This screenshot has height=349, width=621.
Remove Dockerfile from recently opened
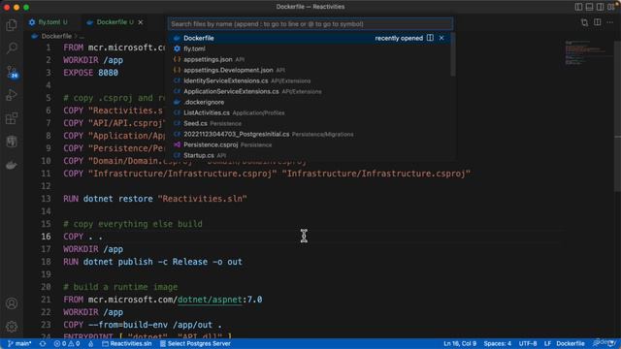[441, 38]
